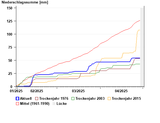Image resolution: width=160 pixels, height=123 pixels.
Task: Click the green Trockenjahr 2003 legend swatch
Action: coord(73,99)
